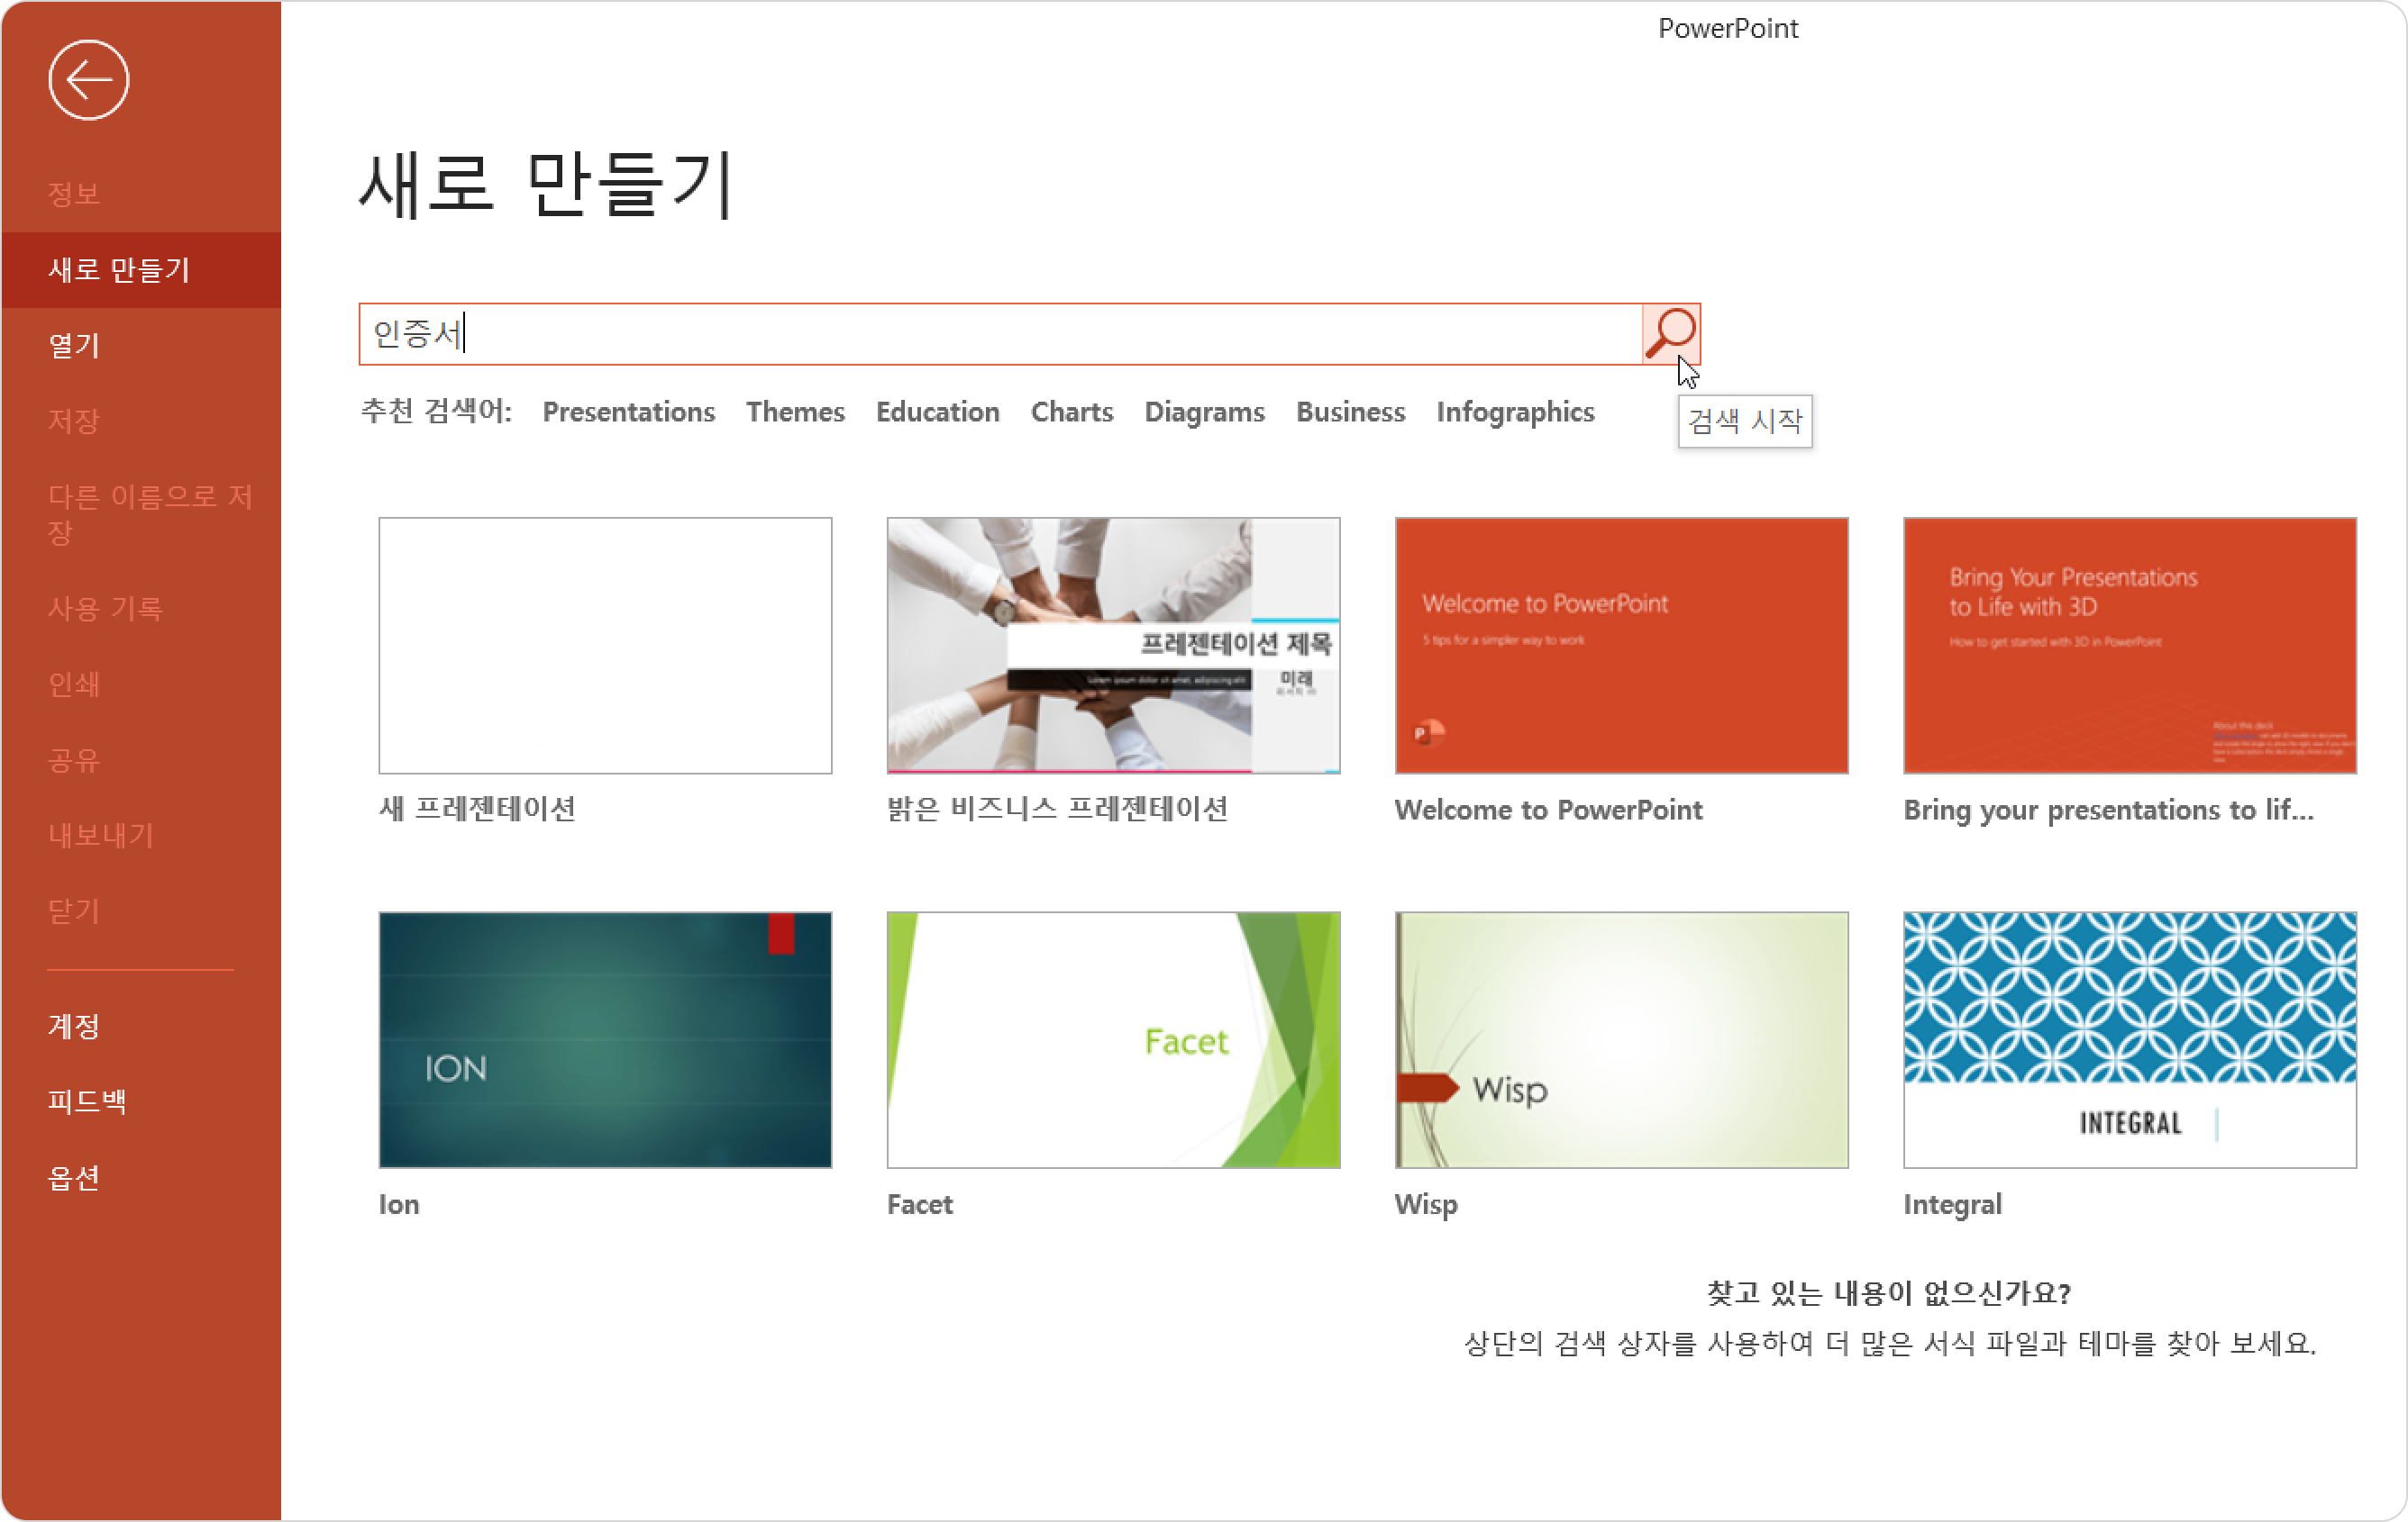Click the Presentations suggested search link
This screenshot has height=1522, width=2408.
pos(628,412)
